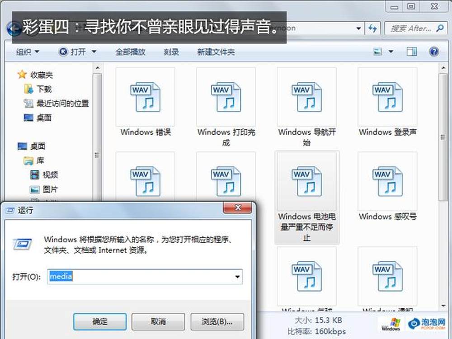Open 最近访问的位置 in the sidebar
Viewport: 452px width, 339px height.
tap(56, 103)
